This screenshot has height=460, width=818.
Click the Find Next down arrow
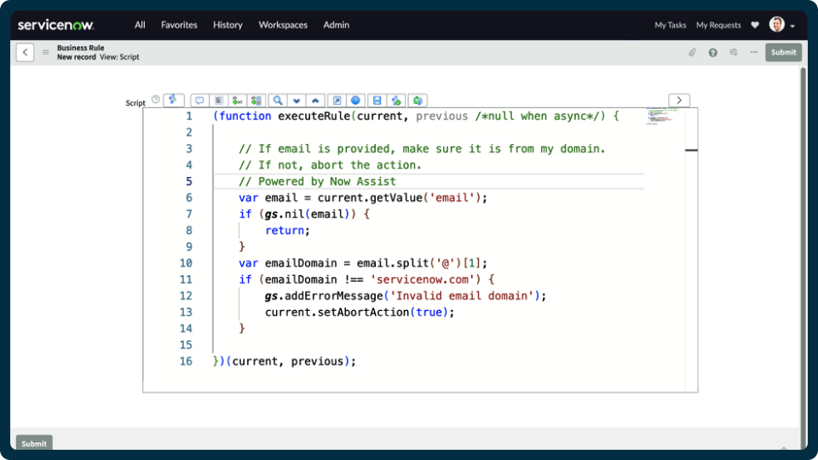(x=297, y=101)
